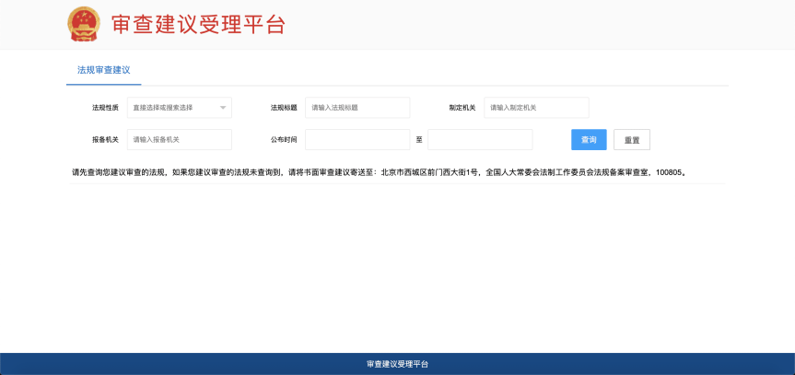Focus the 报备机关 input field
Image resolution: width=795 pixels, height=375 pixels.
[179, 139]
